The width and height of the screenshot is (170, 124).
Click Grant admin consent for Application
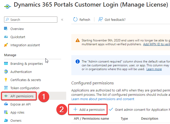pos(139,110)
